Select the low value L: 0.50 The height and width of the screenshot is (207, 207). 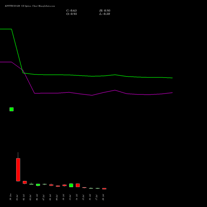(x=105, y=14)
